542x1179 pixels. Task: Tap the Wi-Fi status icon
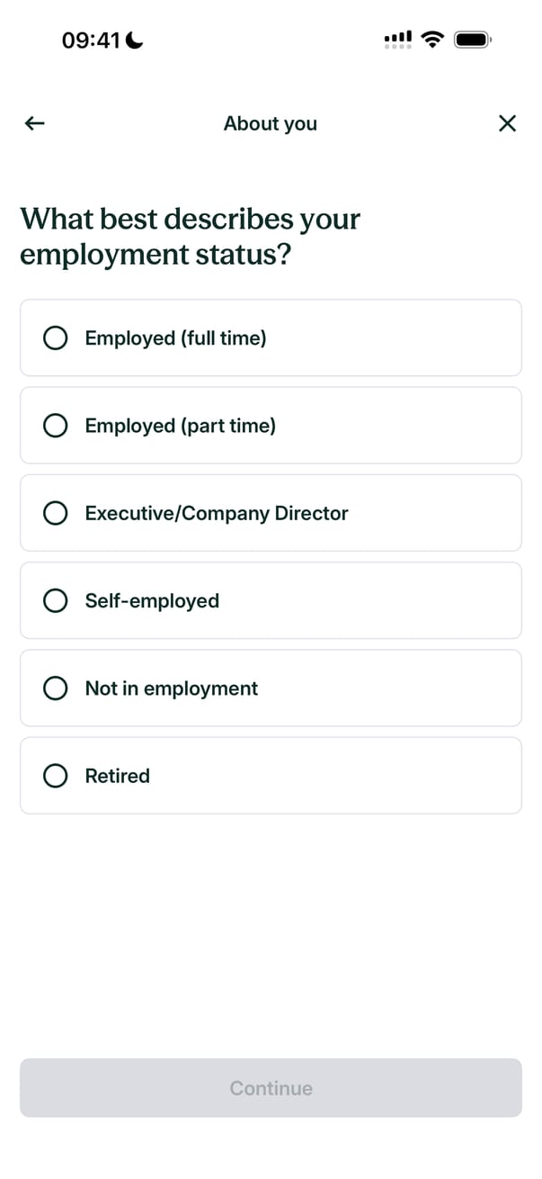[433, 40]
